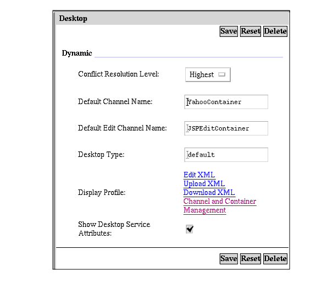Click the Conflict Resolution Level label

(119, 74)
